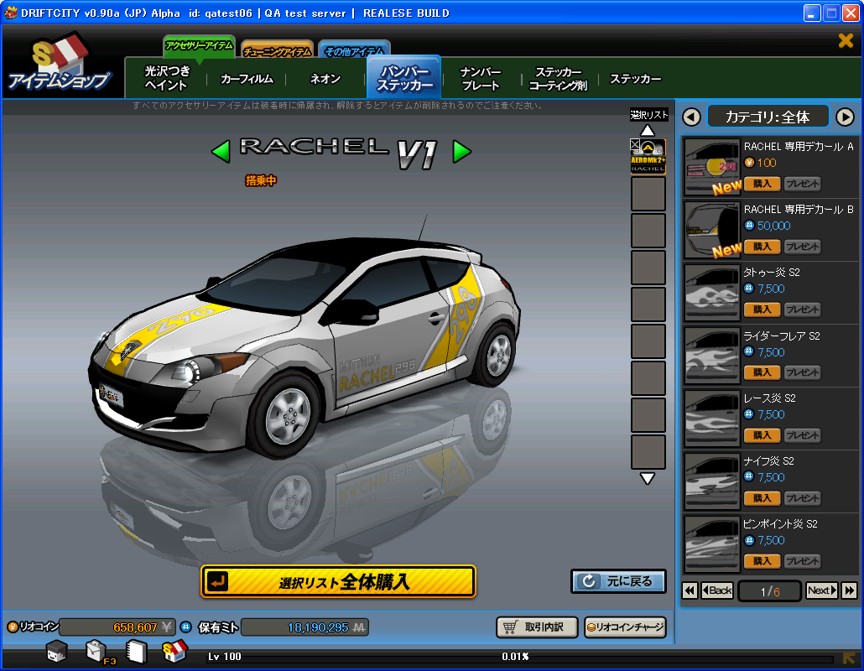Viewport: 864px width, 671px height.
Task: Select ステッカー subcategory
Action: click(x=635, y=79)
